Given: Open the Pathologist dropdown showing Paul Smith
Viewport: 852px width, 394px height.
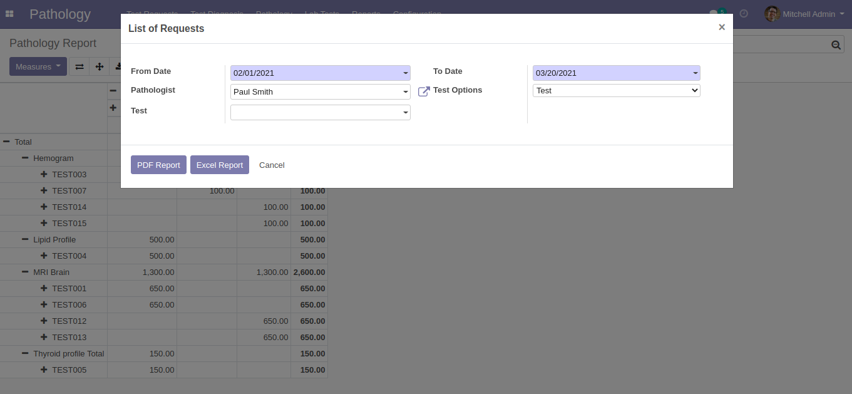Looking at the screenshot, I should 320,92.
